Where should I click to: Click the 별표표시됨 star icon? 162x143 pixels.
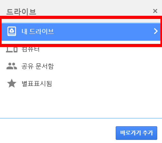tap(12, 83)
